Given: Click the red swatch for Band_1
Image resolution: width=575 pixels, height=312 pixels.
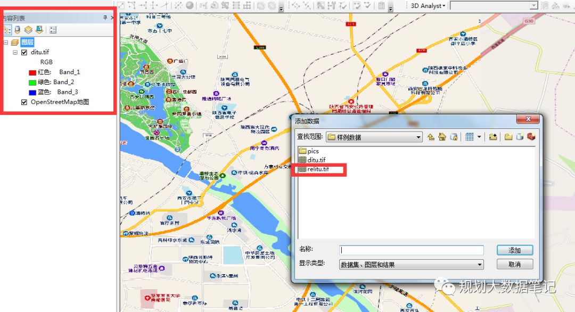Looking at the screenshot, I should point(32,72).
